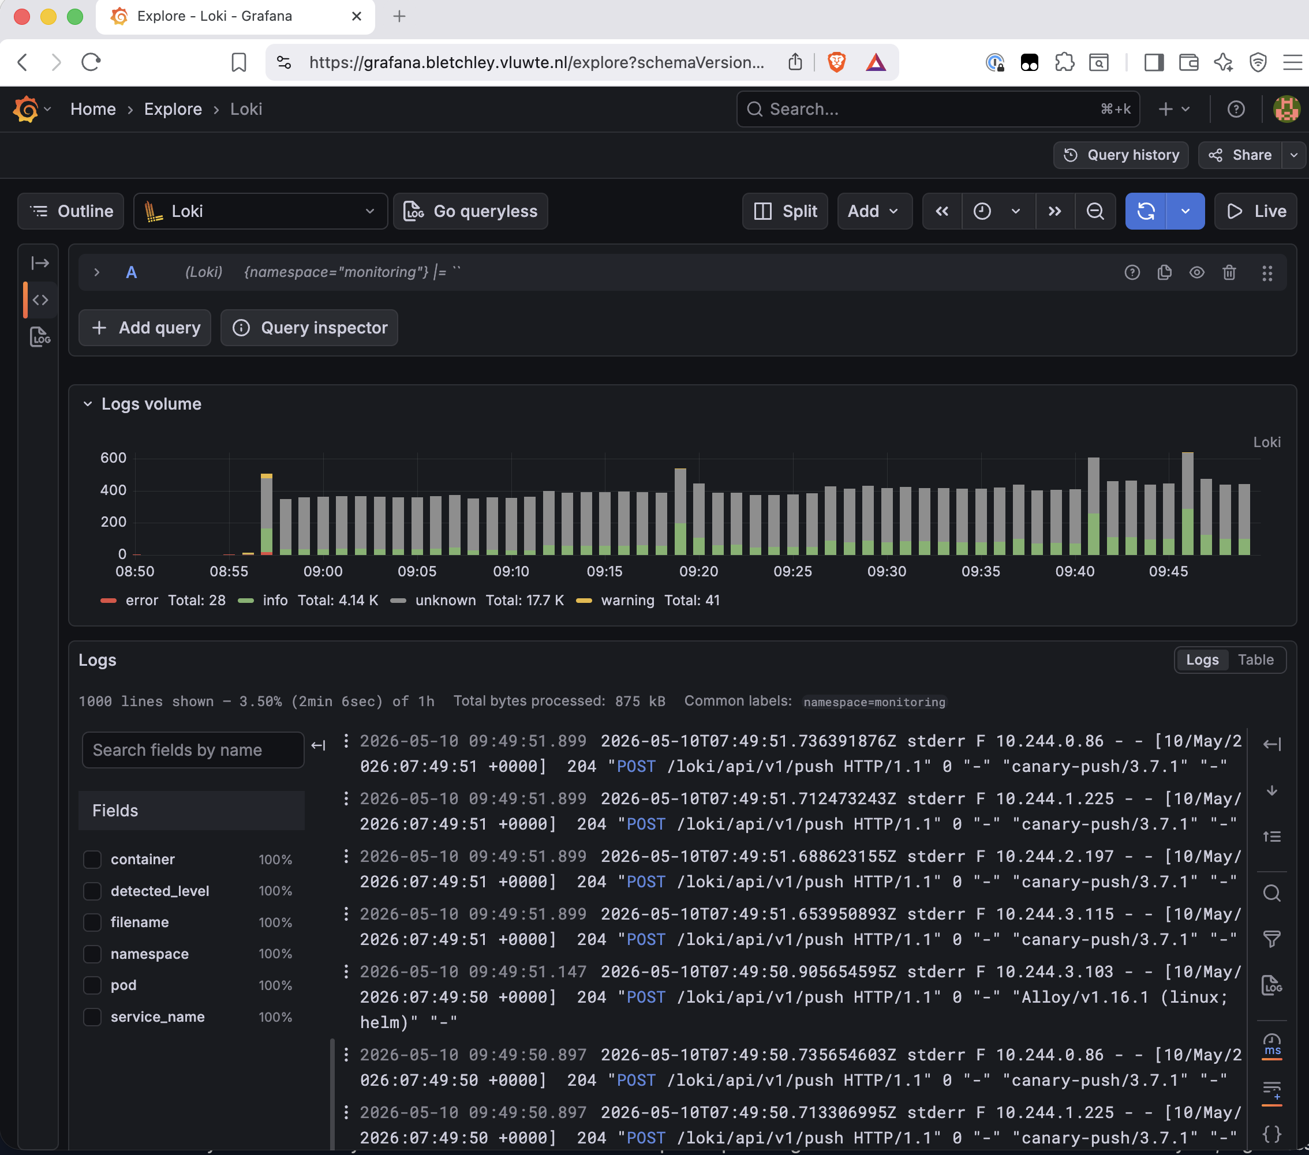Open the time picker dropdown

tap(998, 211)
